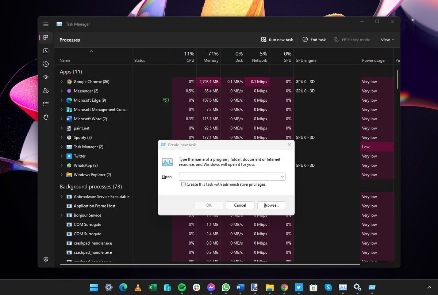438x295 pixels.
Task: Open the Performance page from the sidebar
Action: pyautogui.click(x=46, y=51)
